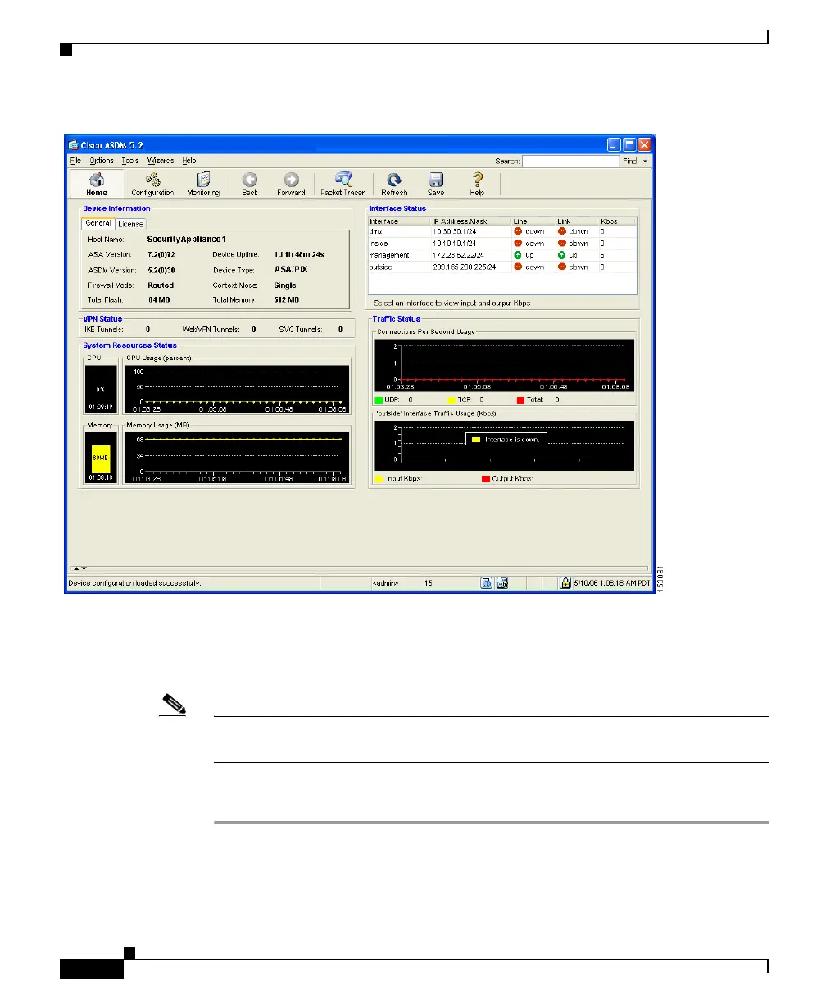This screenshot has width=826, height=1004.
Task: Open the Find dropdown arrow
Action: click(645, 162)
